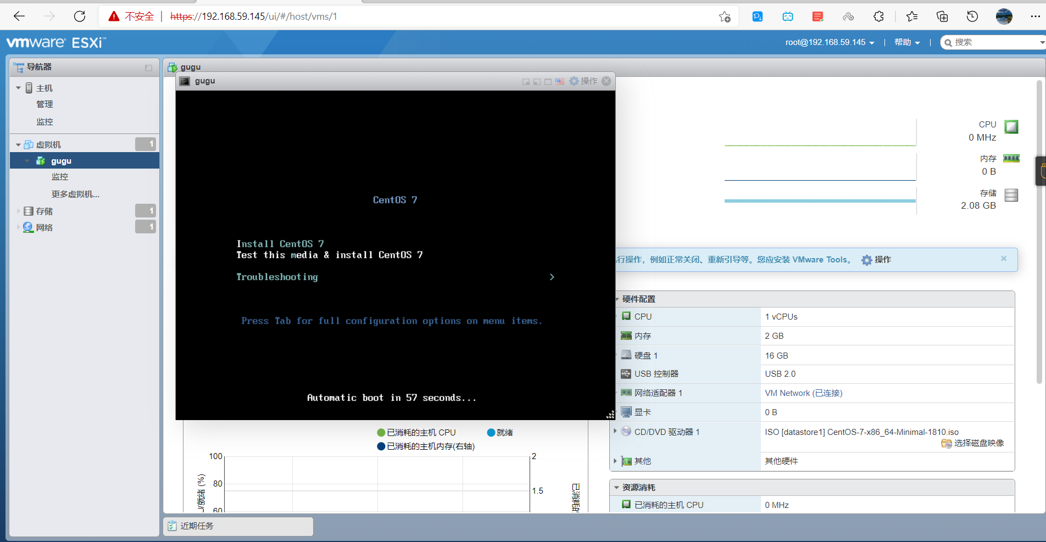
Task: Open the bilibili TV-face extension
Action: 788,16
